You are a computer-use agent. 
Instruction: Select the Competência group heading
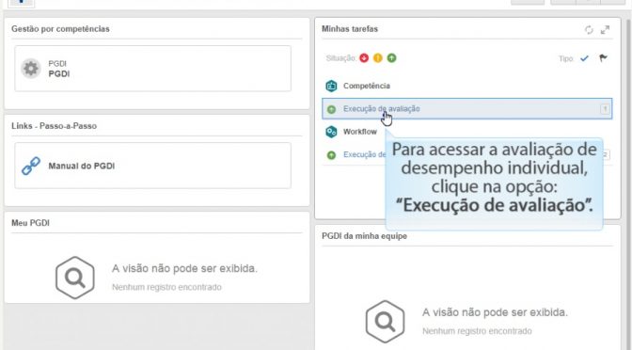(367, 86)
